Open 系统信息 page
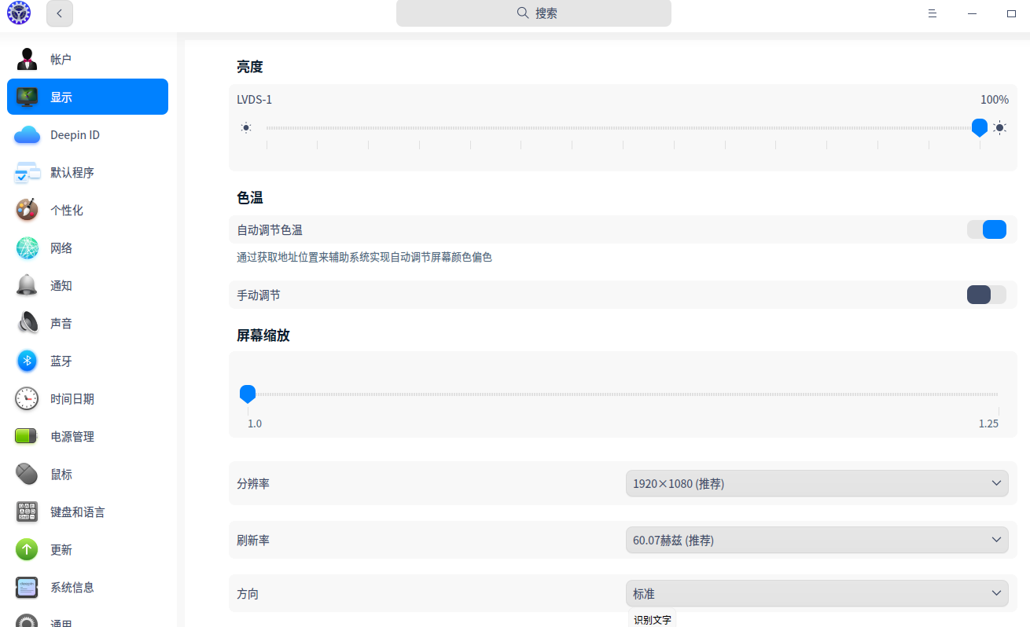Screen dimensions: 1030x627 point(87,588)
